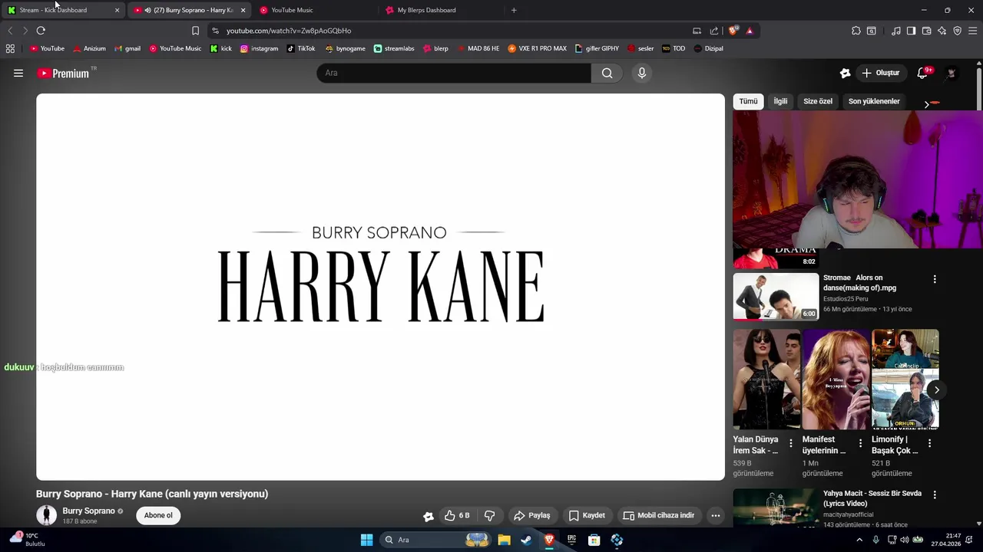Start voice search with the microphone icon
The width and height of the screenshot is (983, 552).
click(x=642, y=73)
